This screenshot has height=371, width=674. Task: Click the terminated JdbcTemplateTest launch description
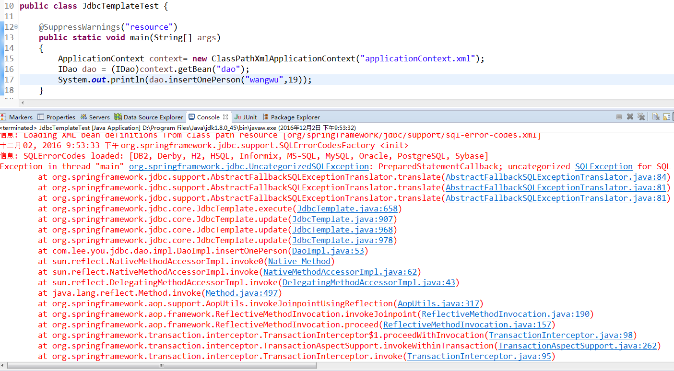tap(178, 128)
